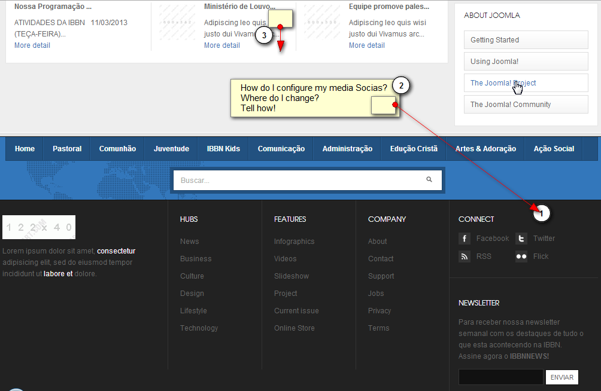Click annotation marker number 2
This screenshot has height=391, width=601.
(402, 85)
